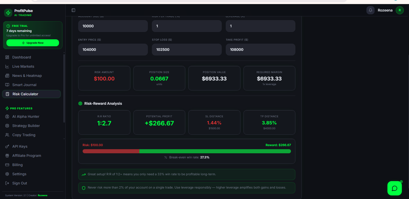Screen dimensions: 409x199
Task: Click the Reward: $266.67 label
Action: [278, 145]
